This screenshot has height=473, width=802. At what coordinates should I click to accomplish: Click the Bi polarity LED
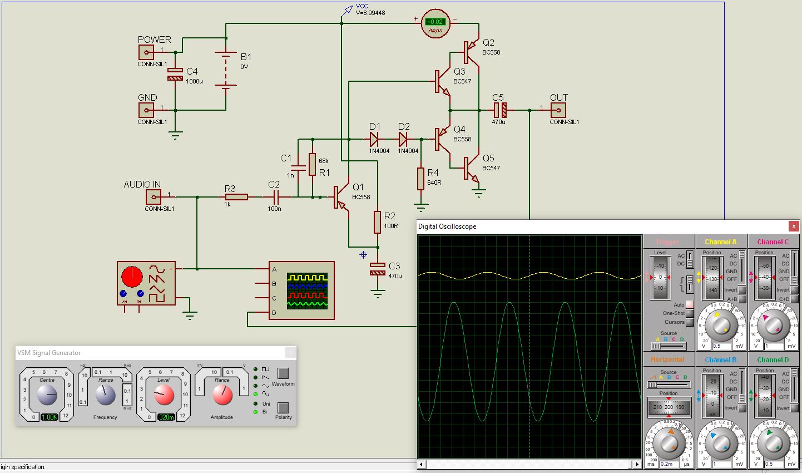255,412
